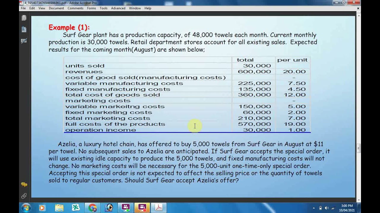Viewport: 380px width, 213px height.
Task: Open the File menu
Action: click(23, 8)
